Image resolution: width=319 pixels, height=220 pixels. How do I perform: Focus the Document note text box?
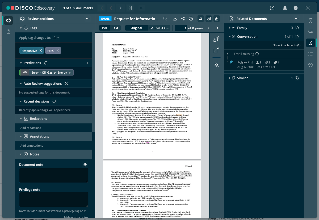(54, 175)
